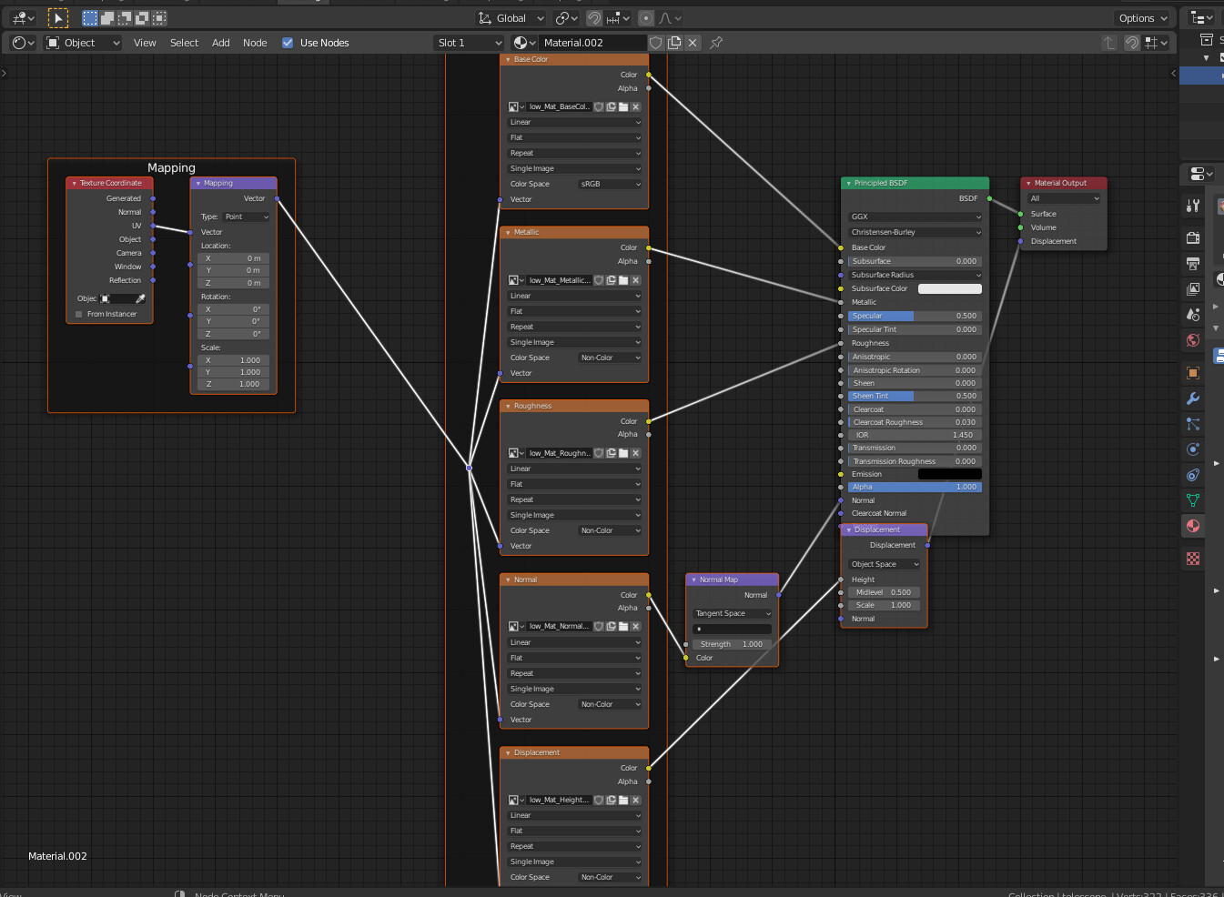Viewport: 1224px width, 897px height.
Task: Open the Texture properties checker tab
Action: pyautogui.click(x=1193, y=559)
